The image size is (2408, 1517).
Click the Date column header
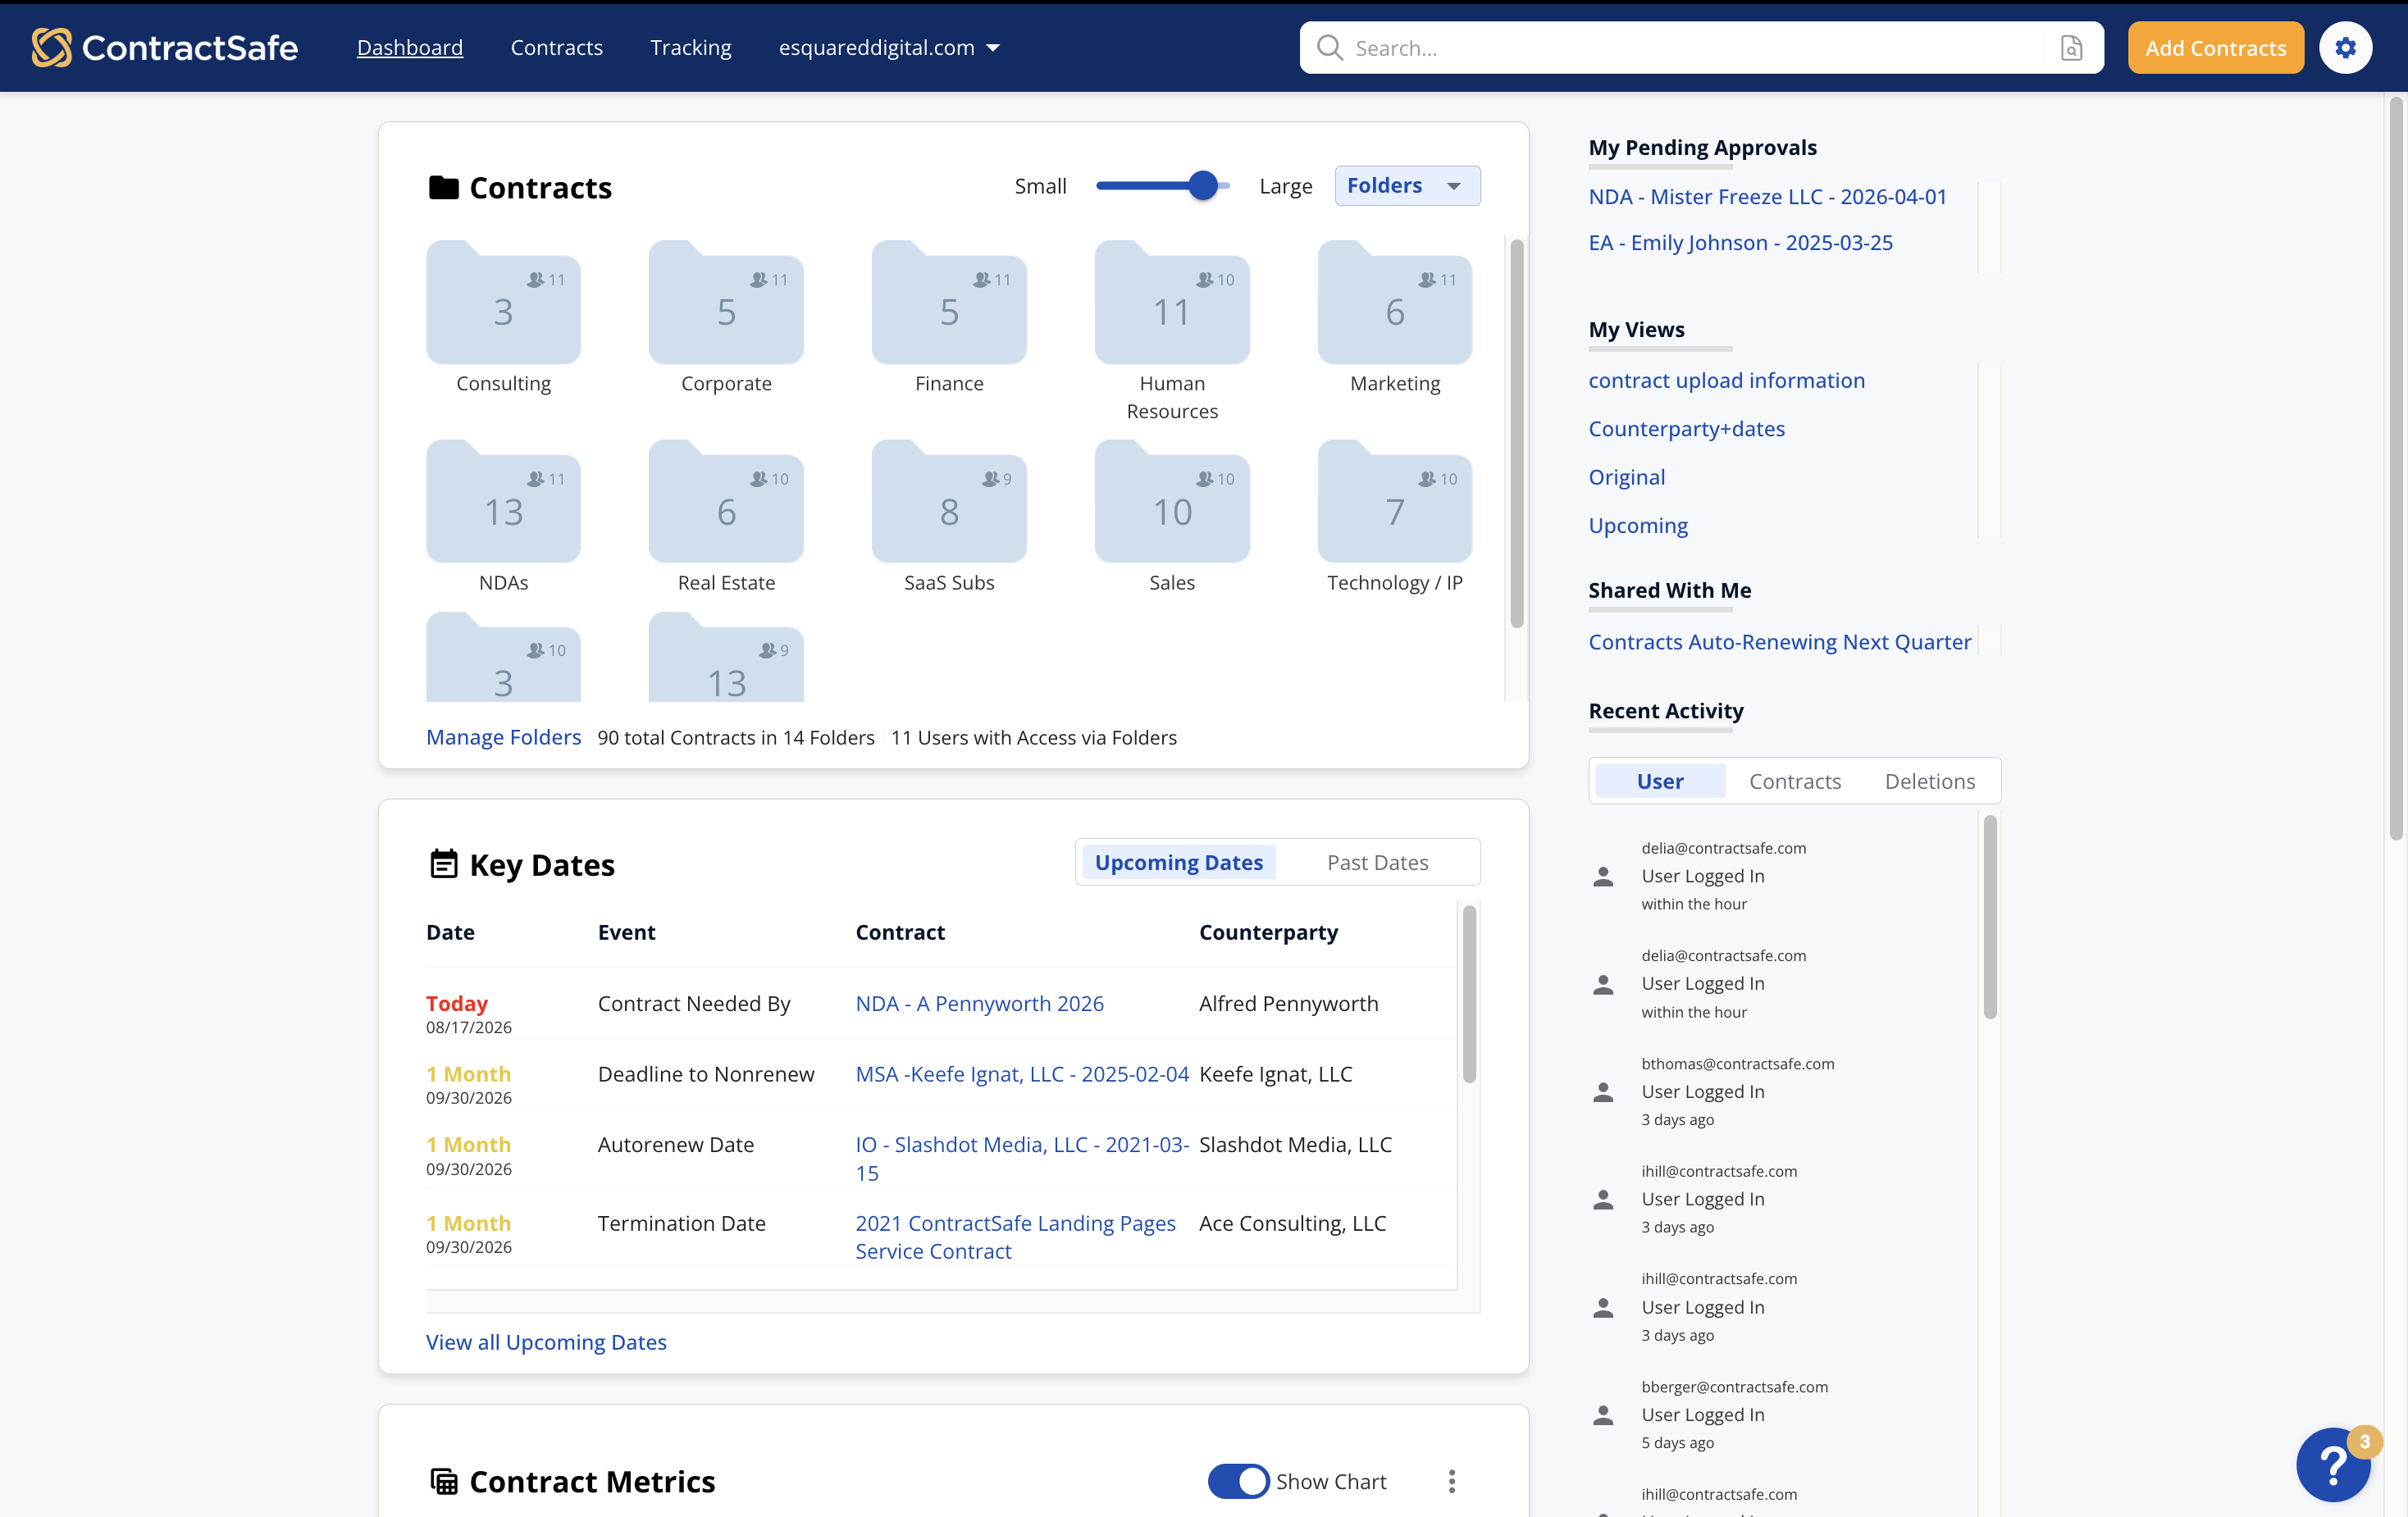pyautogui.click(x=450, y=932)
